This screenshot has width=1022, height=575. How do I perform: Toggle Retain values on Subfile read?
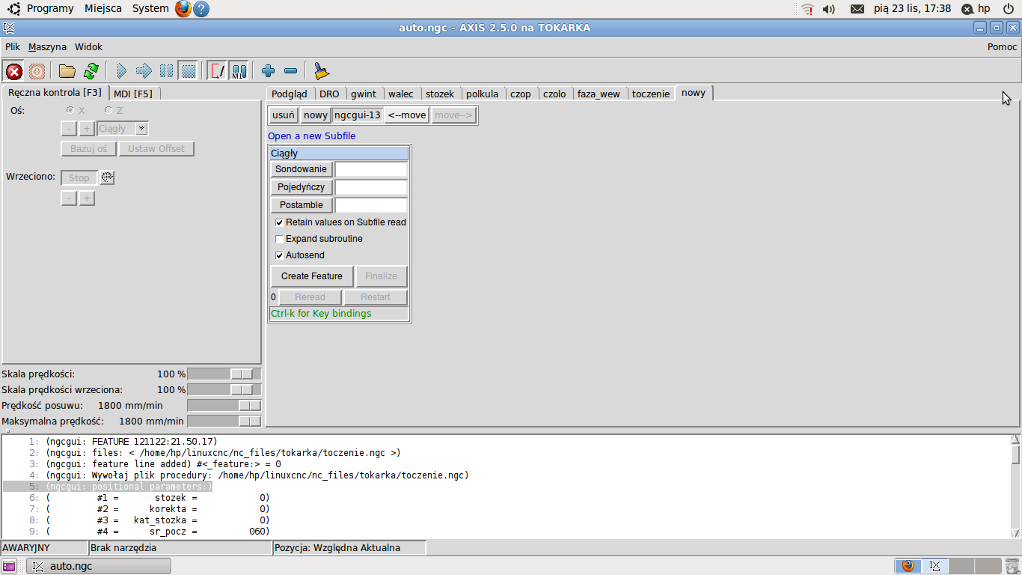(x=280, y=222)
